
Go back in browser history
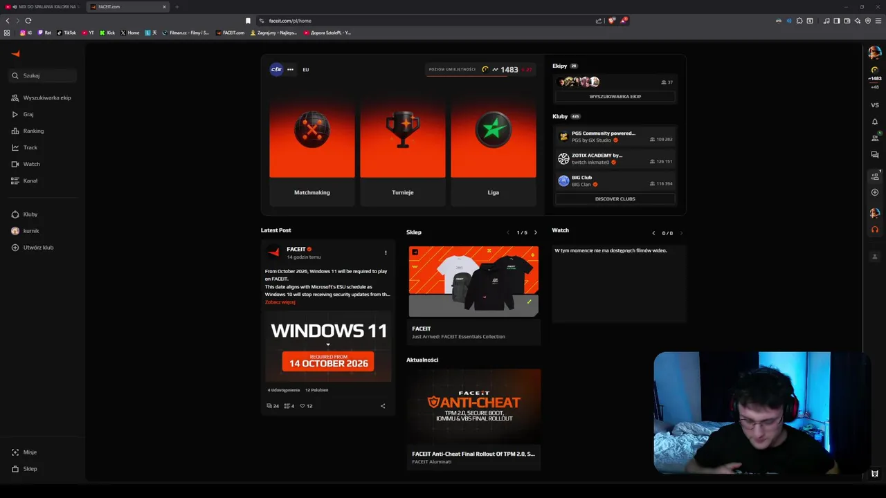[x=8, y=21]
